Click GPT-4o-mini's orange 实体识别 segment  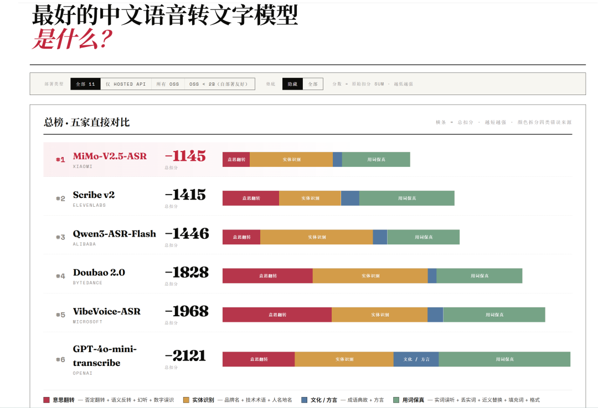(x=344, y=359)
